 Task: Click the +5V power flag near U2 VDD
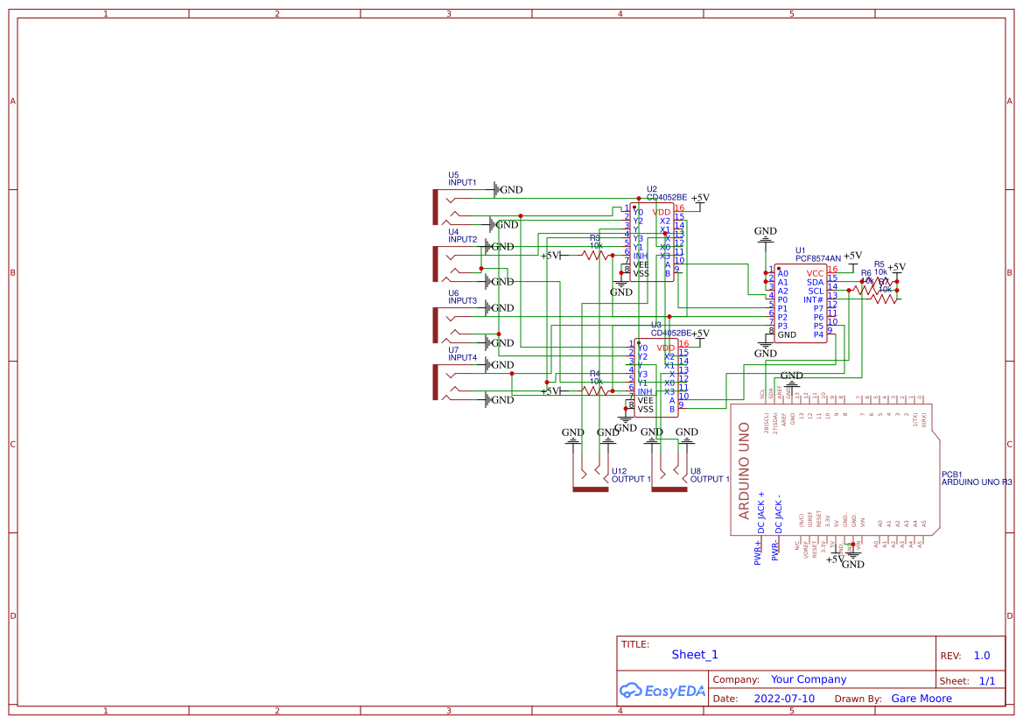[700, 199]
